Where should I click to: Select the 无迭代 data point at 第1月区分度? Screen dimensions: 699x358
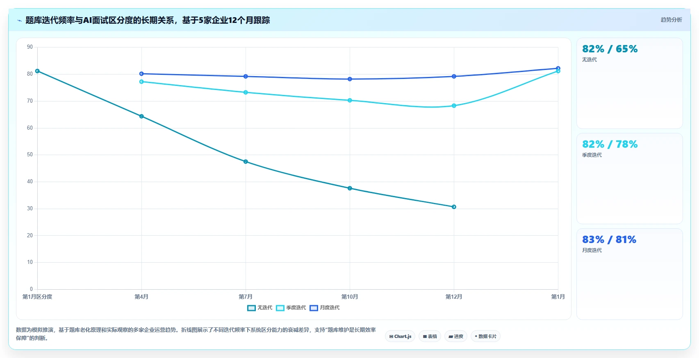[x=37, y=71]
